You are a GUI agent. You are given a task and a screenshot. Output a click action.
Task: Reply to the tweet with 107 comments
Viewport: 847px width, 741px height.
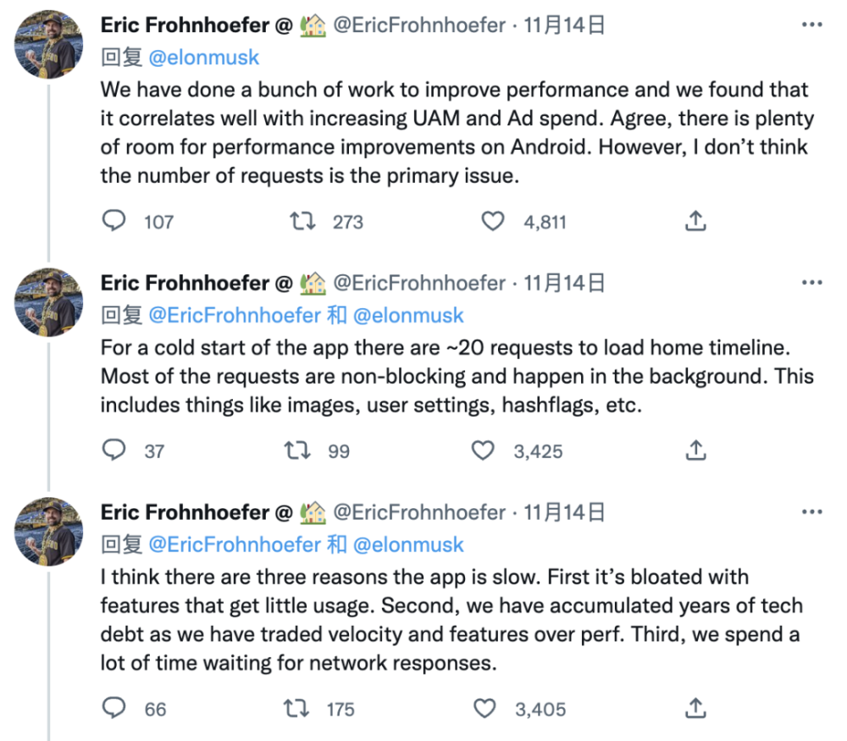tap(114, 221)
